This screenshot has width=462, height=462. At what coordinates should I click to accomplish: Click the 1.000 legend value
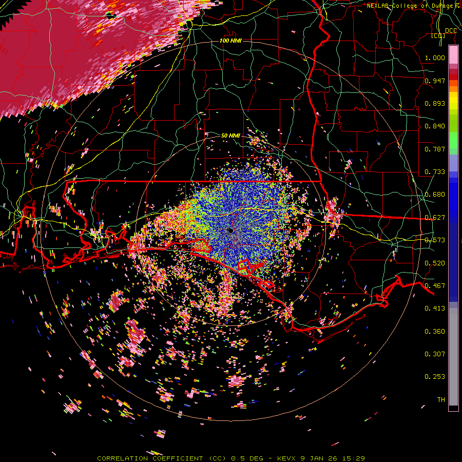point(435,57)
